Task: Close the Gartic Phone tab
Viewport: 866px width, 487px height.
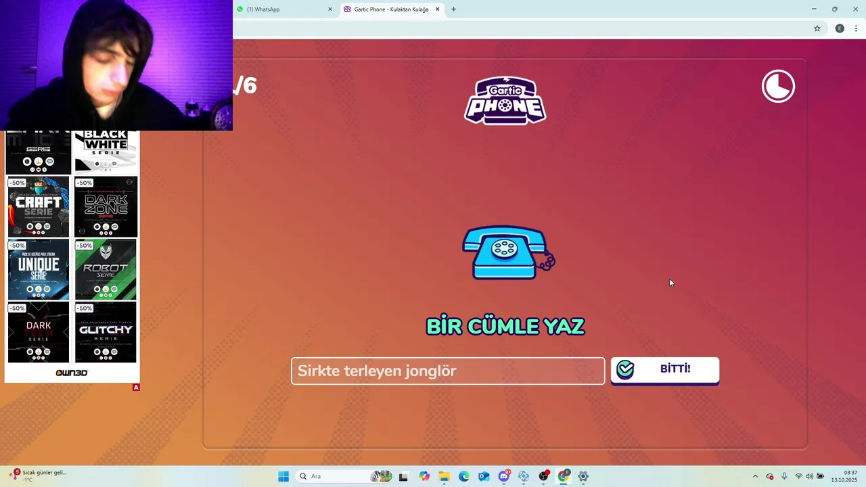Action: pyautogui.click(x=437, y=9)
